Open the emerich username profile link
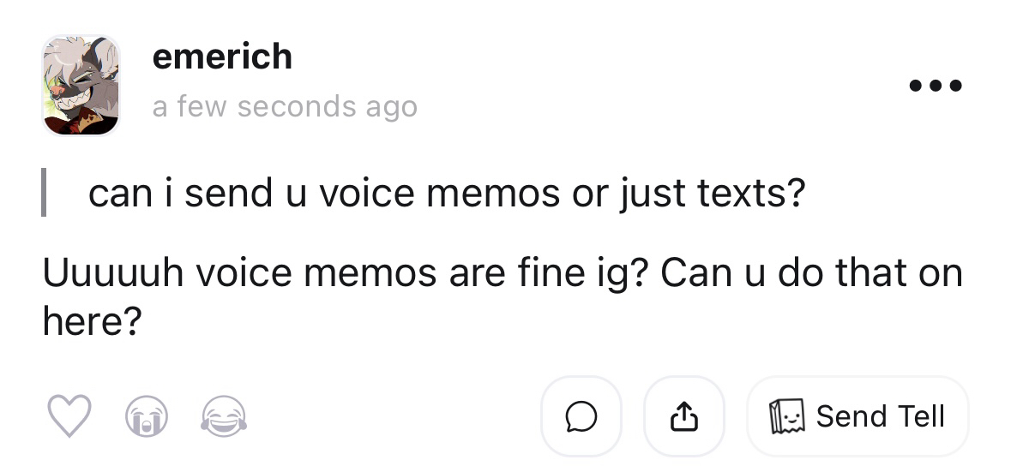 point(222,57)
